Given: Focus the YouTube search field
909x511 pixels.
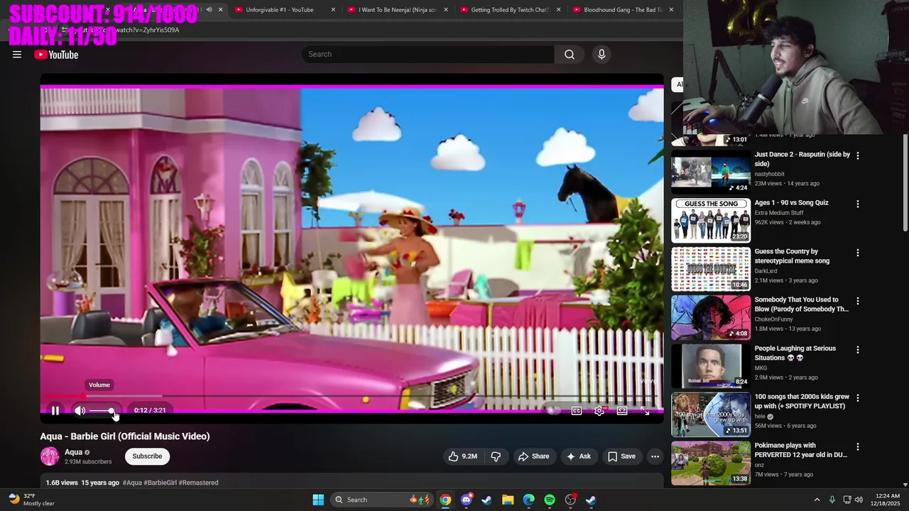Looking at the screenshot, I should point(428,54).
